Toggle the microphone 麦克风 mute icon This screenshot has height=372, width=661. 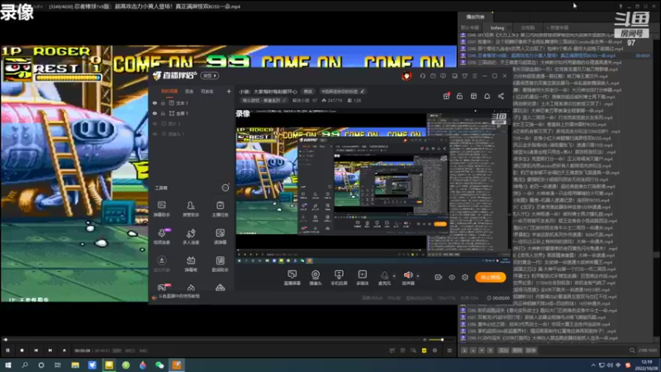[x=384, y=275]
